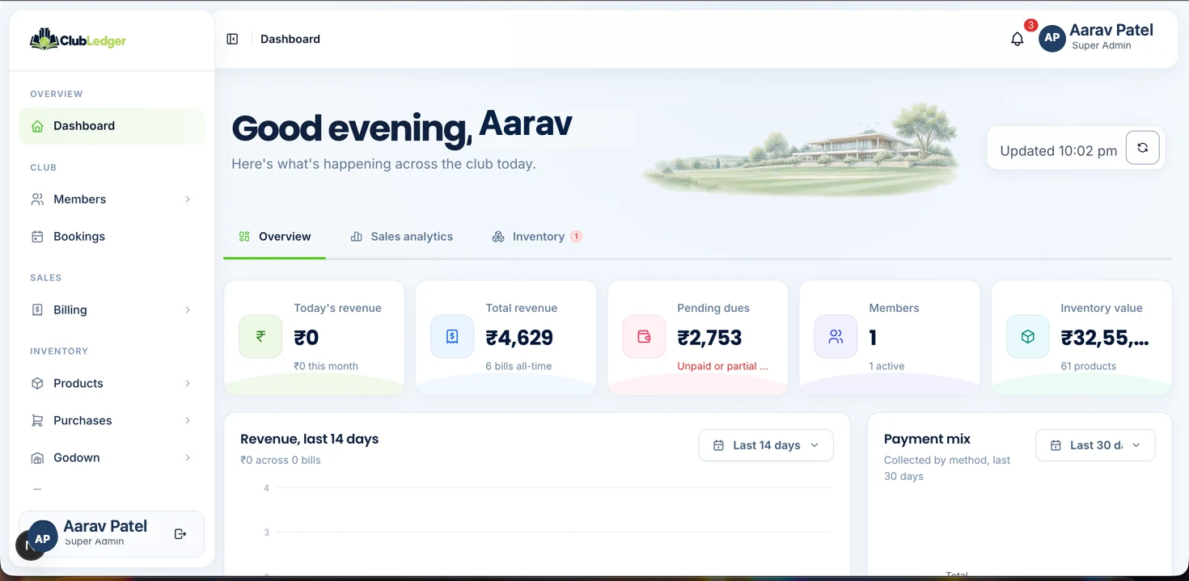Switch to the Overview tab
Viewport: 1189px width, 581px height.
pos(275,237)
